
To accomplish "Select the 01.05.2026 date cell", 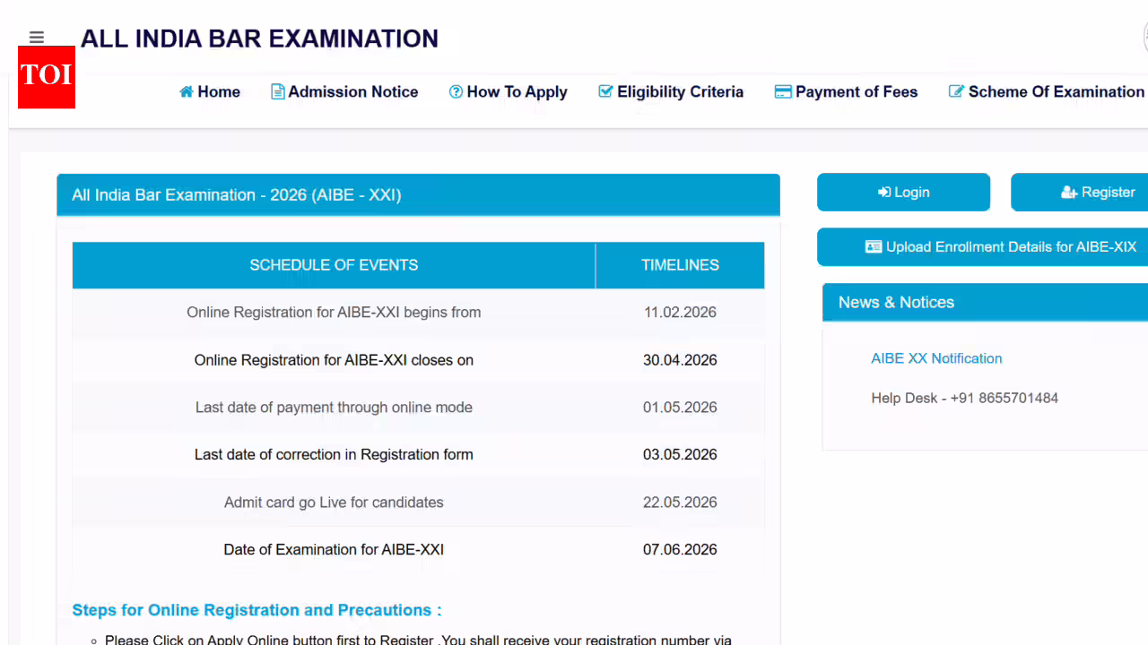I will point(680,408).
